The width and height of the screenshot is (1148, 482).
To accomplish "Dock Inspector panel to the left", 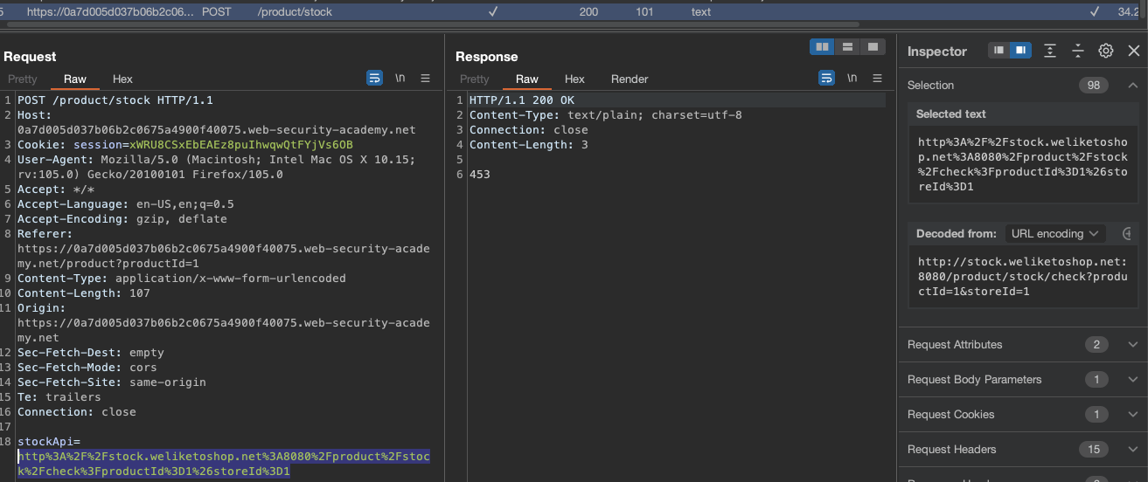I will pos(998,52).
